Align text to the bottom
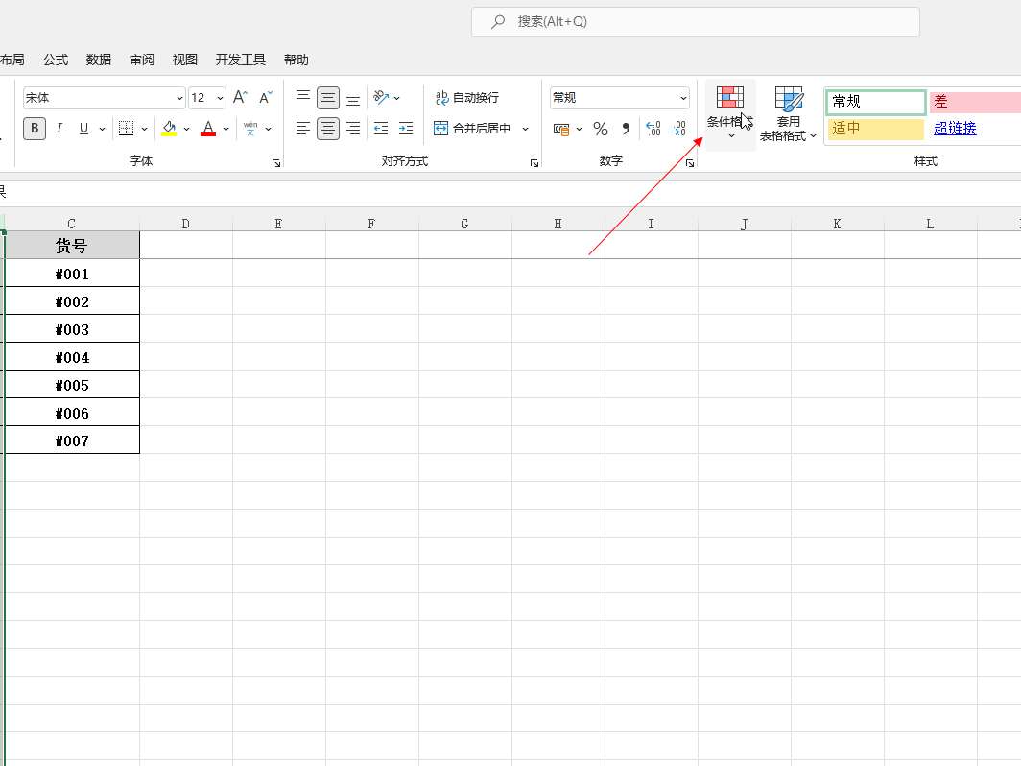The width and height of the screenshot is (1021, 766). coord(353,98)
